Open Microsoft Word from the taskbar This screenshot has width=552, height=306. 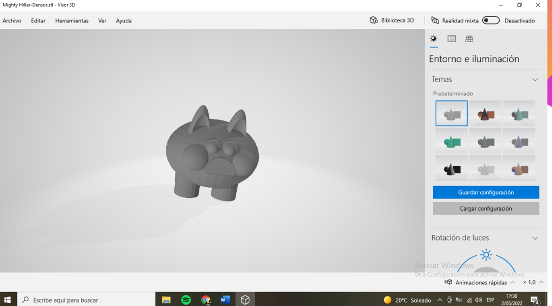225,299
